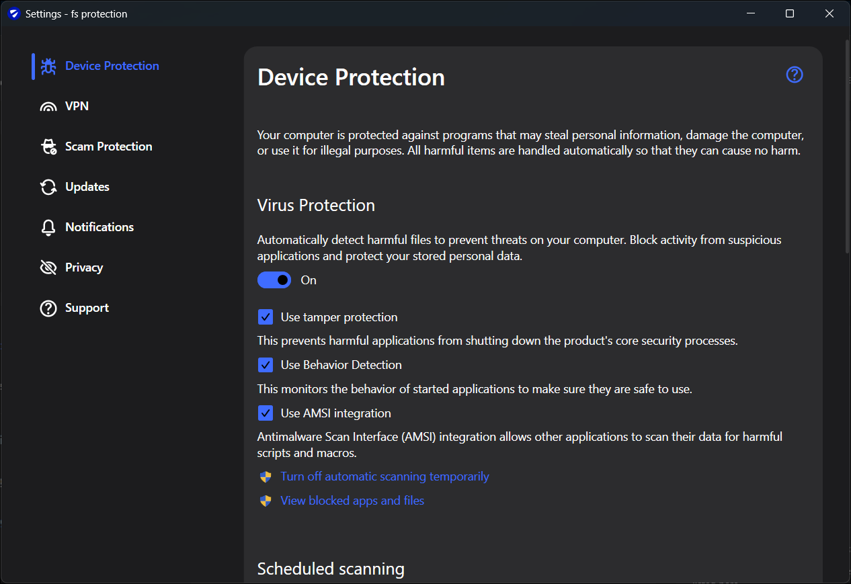Uncheck Use tamper protection
This screenshot has height=584, width=851.
click(266, 317)
